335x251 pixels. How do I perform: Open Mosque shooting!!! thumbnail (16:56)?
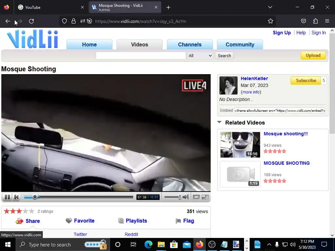coord(240,145)
